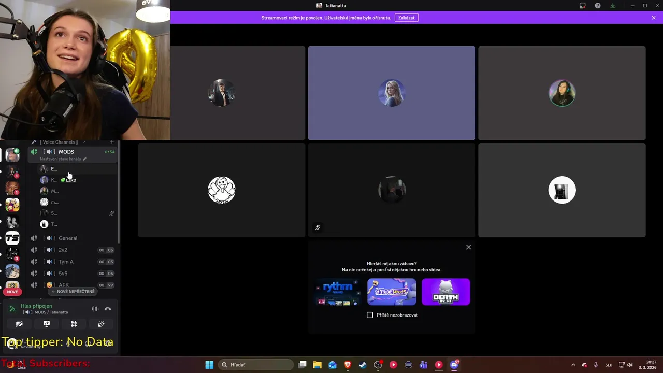Launch the Sketch Heads activity
Image resolution: width=663 pixels, height=373 pixels.
[x=392, y=292]
